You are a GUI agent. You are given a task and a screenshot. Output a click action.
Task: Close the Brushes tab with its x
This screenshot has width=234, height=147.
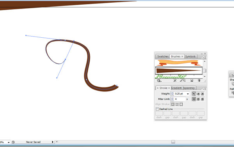tap(182, 56)
